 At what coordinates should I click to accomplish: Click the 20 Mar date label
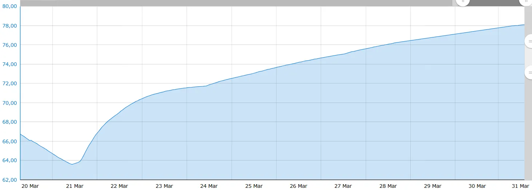coord(30,186)
